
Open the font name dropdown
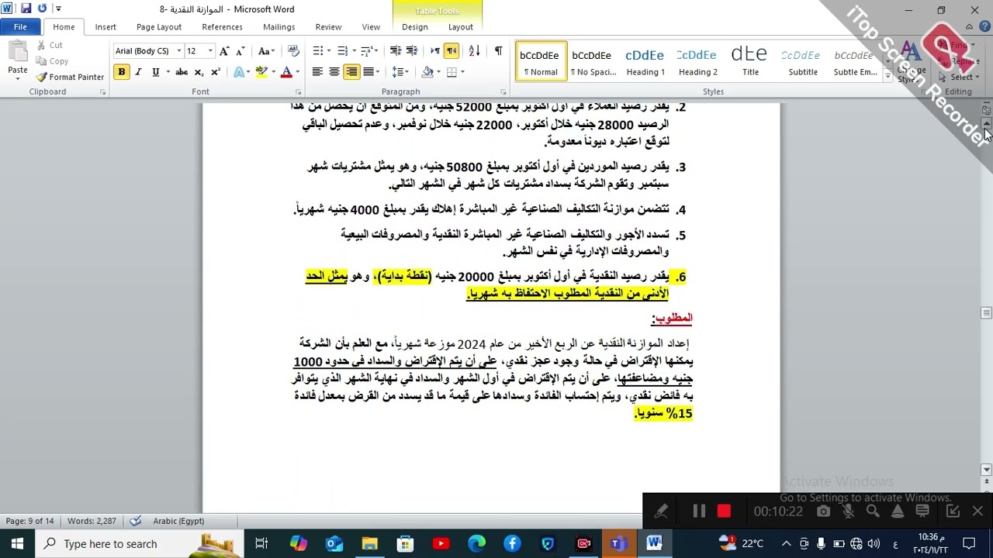click(x=178, y=51)
